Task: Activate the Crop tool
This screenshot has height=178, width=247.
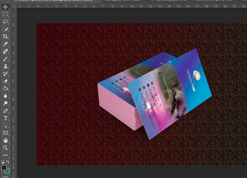Action: coord(5,37)
